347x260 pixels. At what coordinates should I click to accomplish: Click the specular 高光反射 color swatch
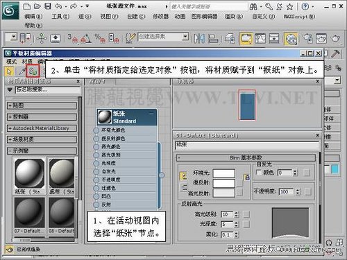[224, 193]
